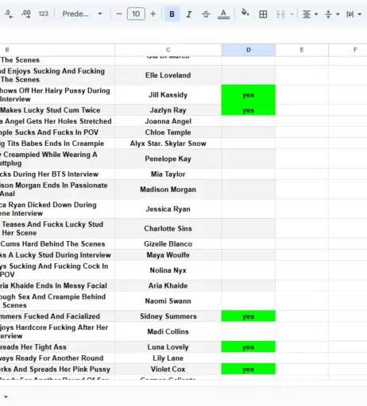
Task: Select column B title cell in Mia Taylor's row
Action: [57, 174]
